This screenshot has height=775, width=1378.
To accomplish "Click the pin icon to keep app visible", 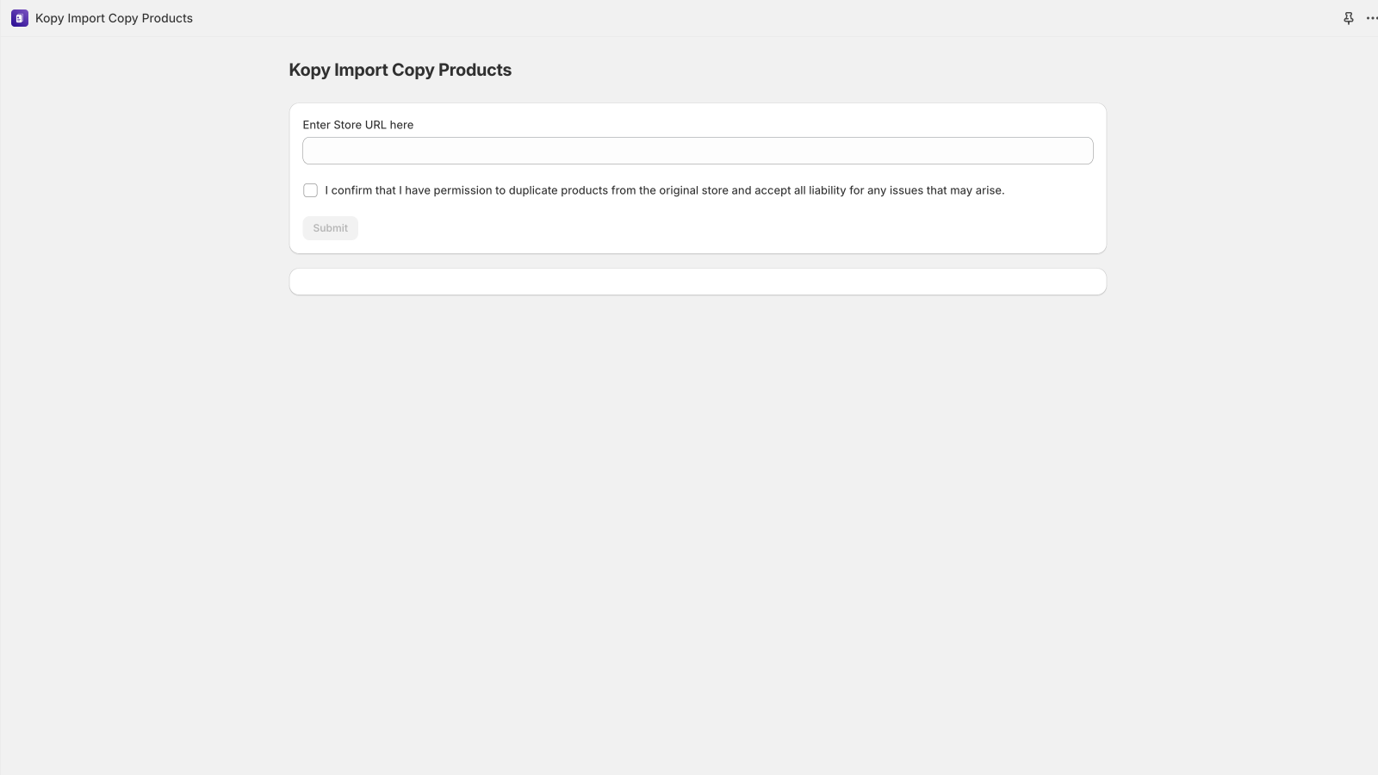I will point(1347,17).
